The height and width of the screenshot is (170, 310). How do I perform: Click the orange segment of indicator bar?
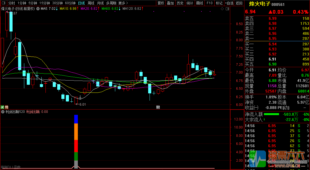[x=76, y=132]
